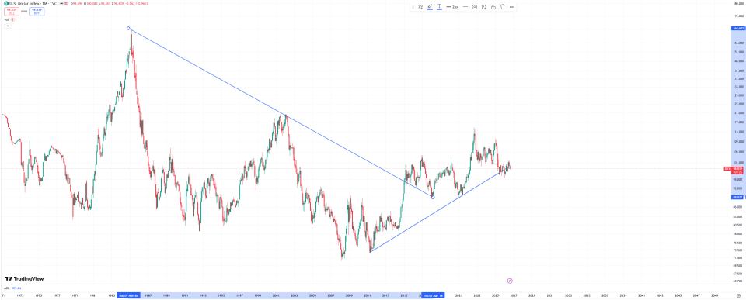Viewport: 746px width, 300px height.
Task: Collapse the indicator legend with arrow button
Action: pos(7,26)
